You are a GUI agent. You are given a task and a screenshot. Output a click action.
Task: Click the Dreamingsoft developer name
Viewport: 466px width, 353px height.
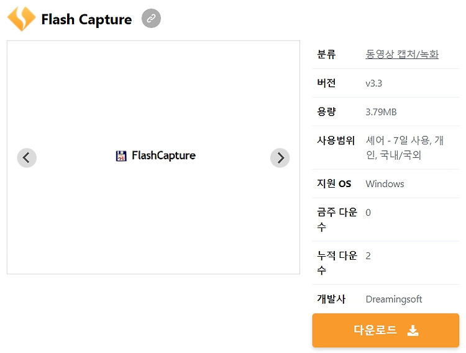(x=394, y=299)
